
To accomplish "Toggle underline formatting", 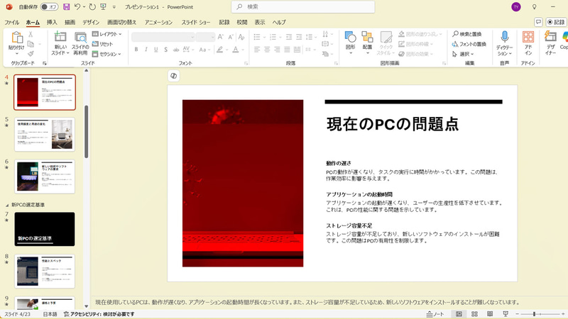I will click(155, 50).
